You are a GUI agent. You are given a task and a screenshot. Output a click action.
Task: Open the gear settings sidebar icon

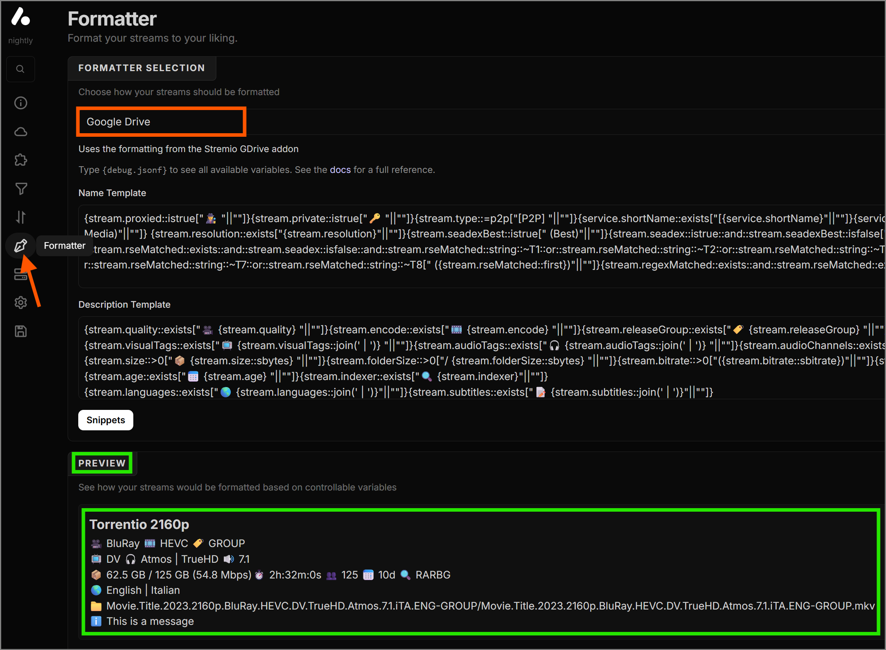(x=20, y=303)
